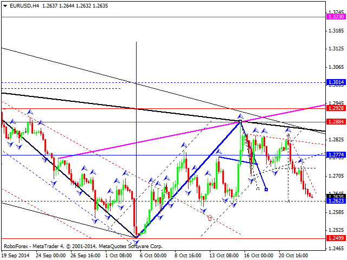The height and width of the screenshot is (260, 347).
Task: Click the fractal arrow below the 1.2499 low
Action: pos(136,242)
